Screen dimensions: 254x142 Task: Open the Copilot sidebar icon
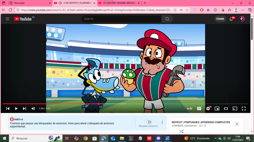point(250,10)
